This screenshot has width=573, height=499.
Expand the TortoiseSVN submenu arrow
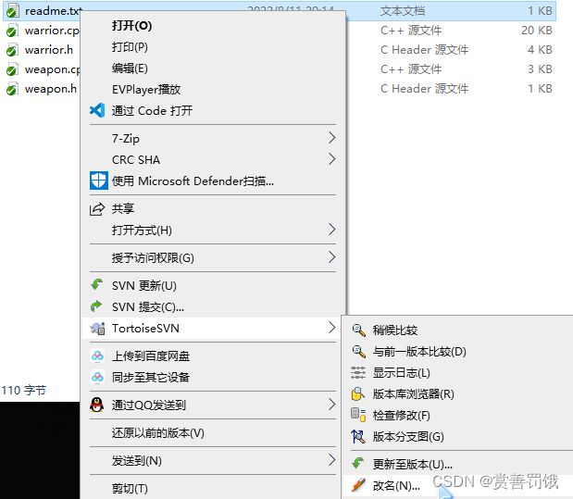pos(331,327)
